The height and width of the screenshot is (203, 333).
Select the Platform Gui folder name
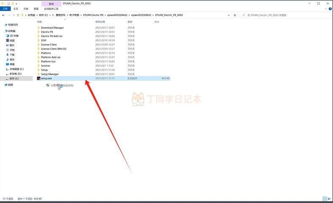(x=48, y=62)
